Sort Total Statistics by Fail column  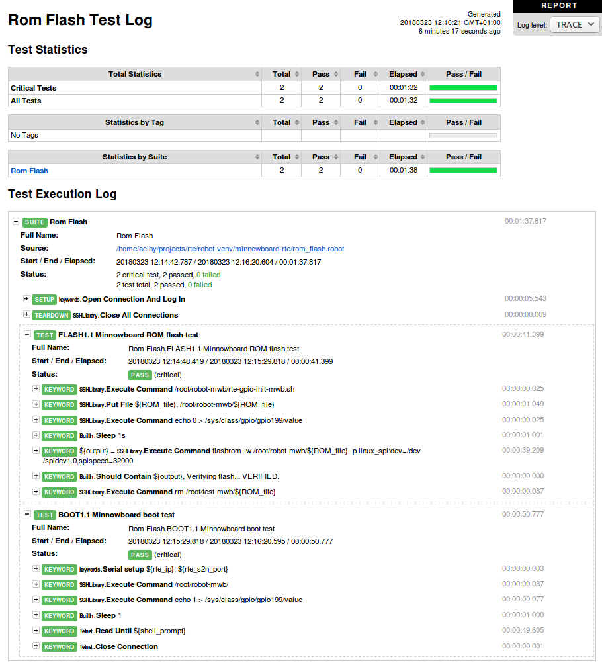[360, 74]
